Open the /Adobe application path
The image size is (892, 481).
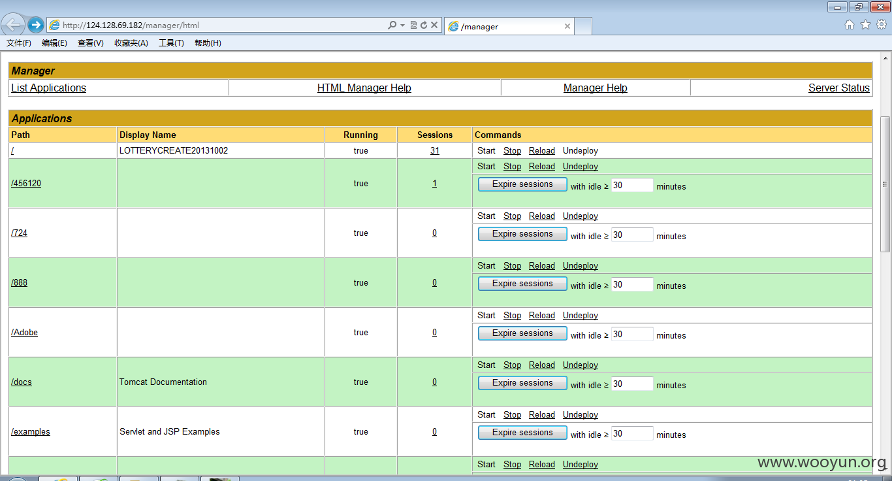[x=25, y=333]
